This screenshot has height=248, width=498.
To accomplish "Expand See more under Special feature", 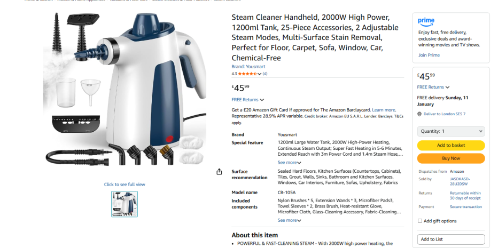I will point(289,162).
